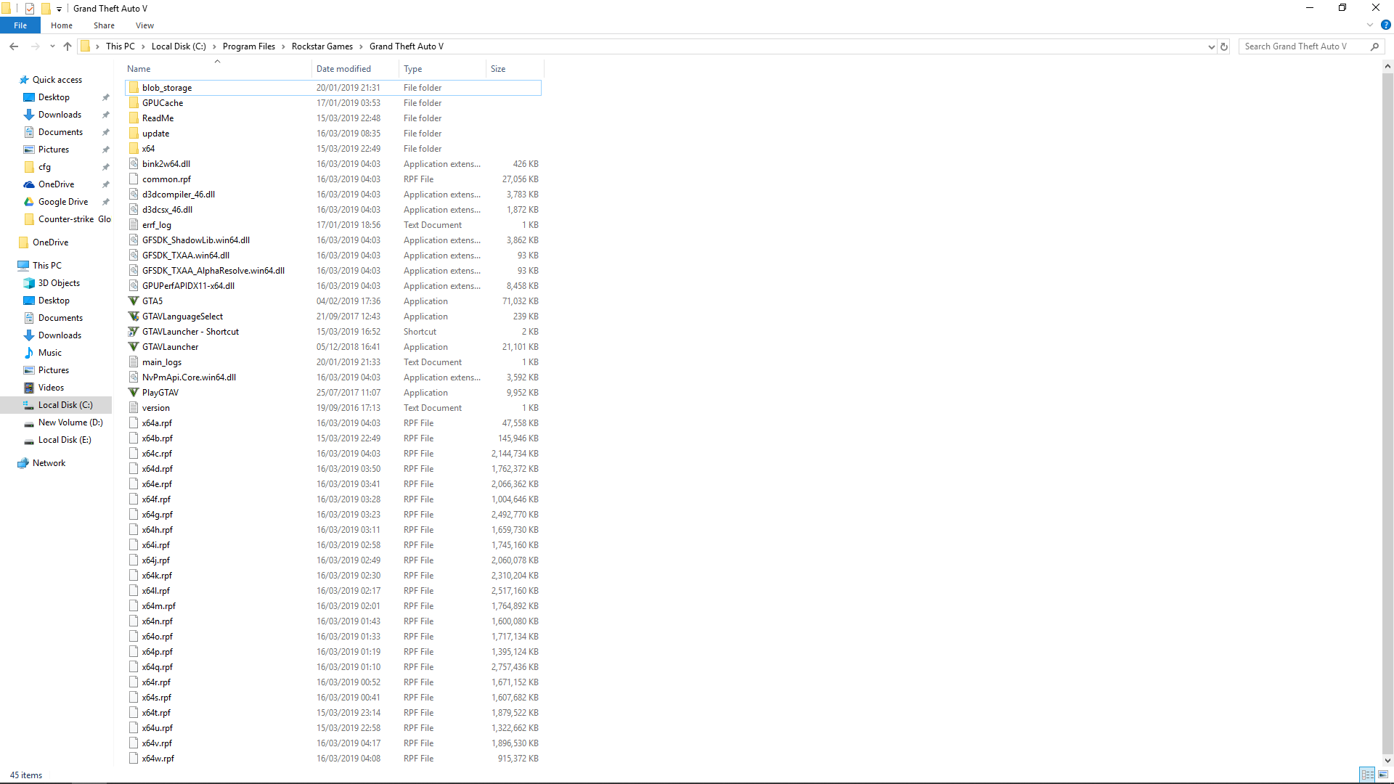
Task: Select the GTAVLauncher application icon
Action: pyautogui.click(x=134, y=347)
